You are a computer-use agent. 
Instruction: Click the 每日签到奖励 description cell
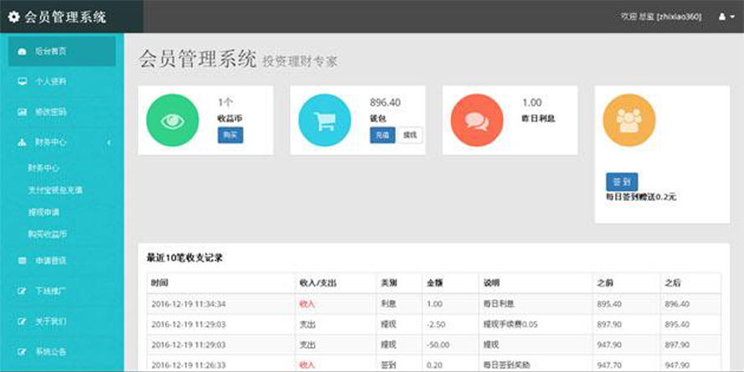(x=506, y=365)
